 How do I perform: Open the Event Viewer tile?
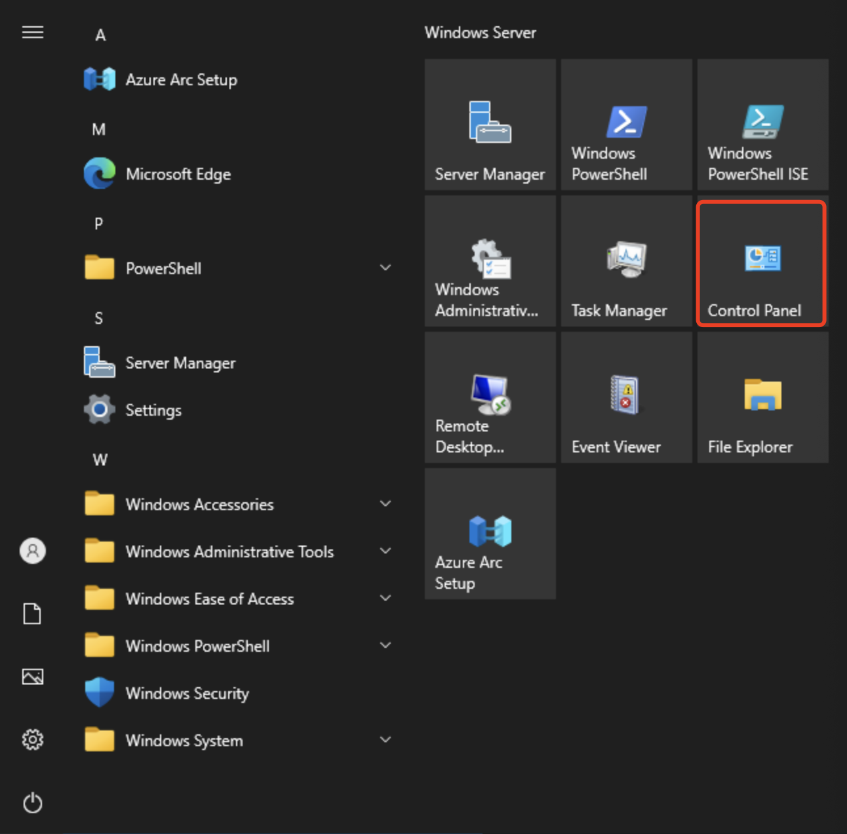click(626, 397)
